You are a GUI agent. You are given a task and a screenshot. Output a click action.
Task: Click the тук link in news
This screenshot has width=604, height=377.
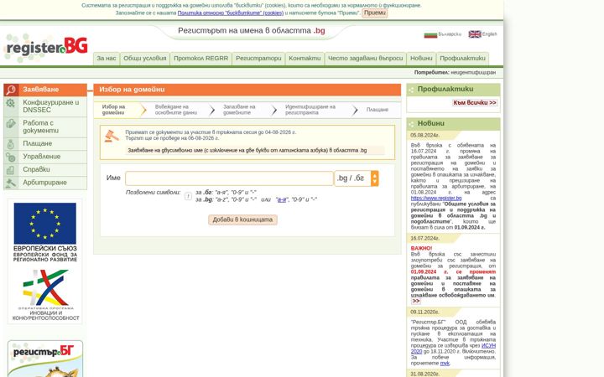[445, 363]
